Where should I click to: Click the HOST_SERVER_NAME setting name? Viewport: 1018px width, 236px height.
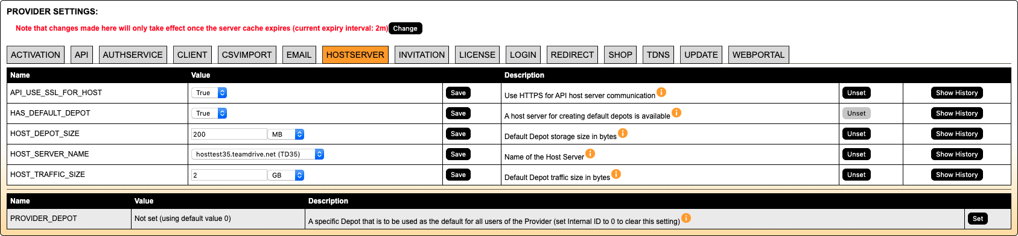[49, 154]
